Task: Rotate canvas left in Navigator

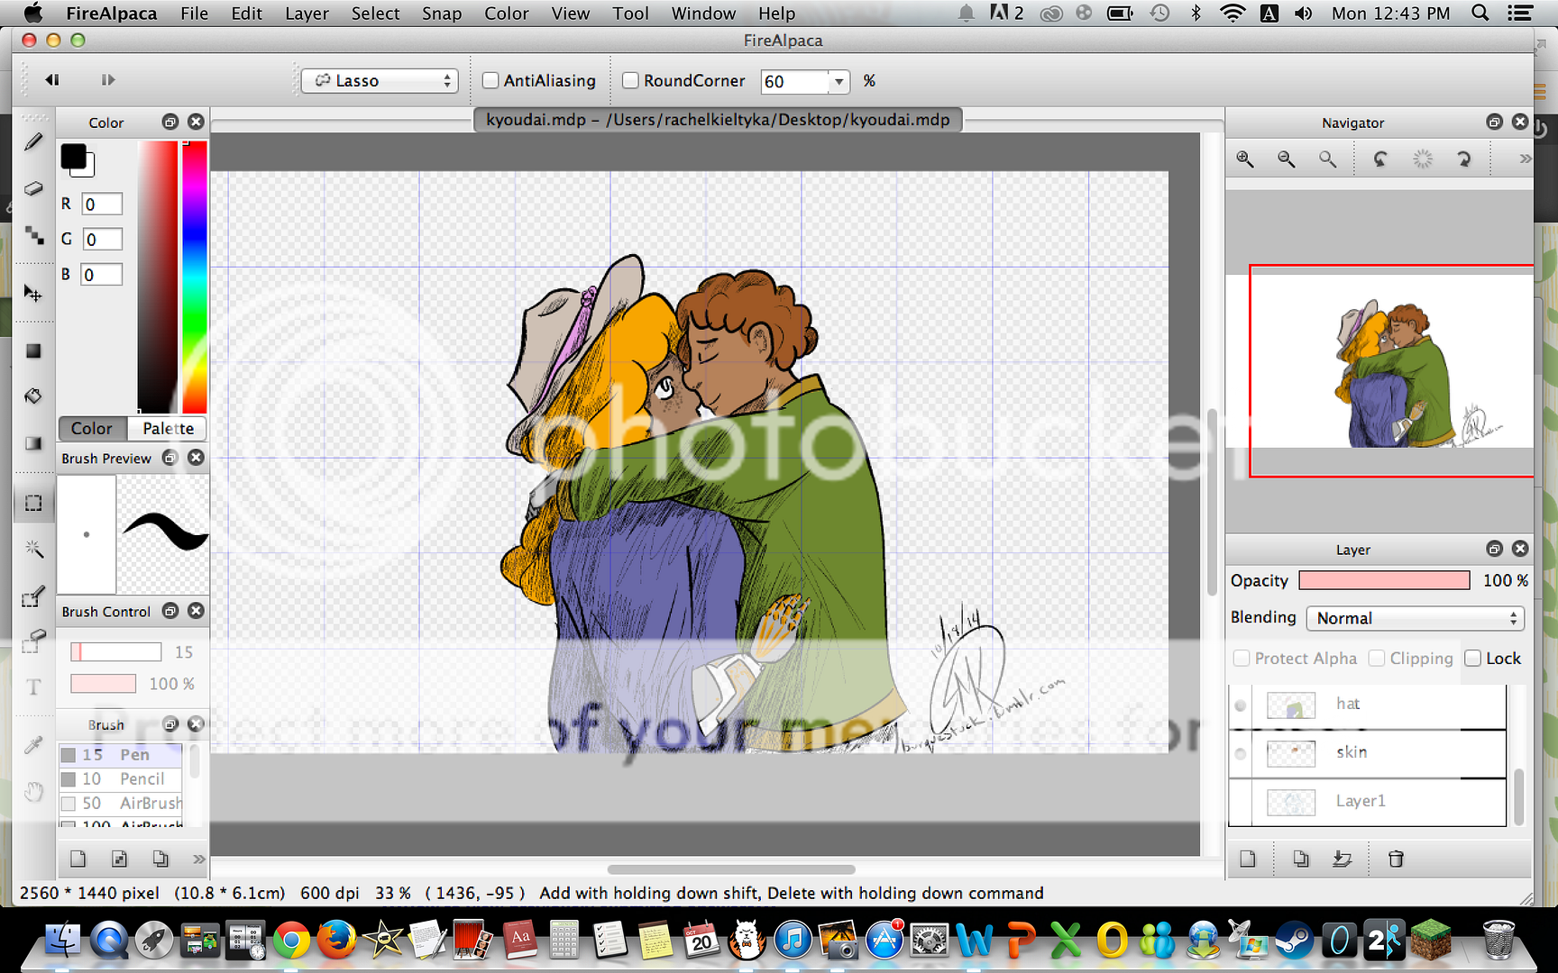Action: [1380, 159]
